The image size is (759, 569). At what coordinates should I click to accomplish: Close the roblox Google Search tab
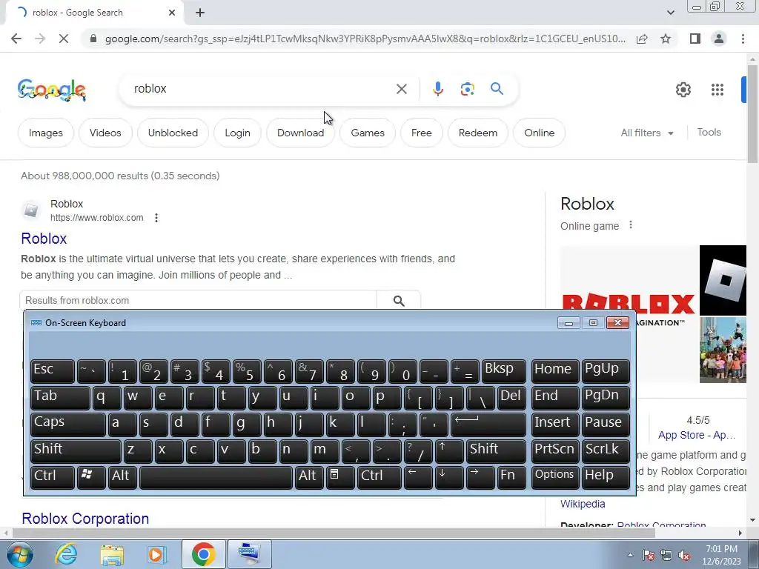[x=172, y=13]
